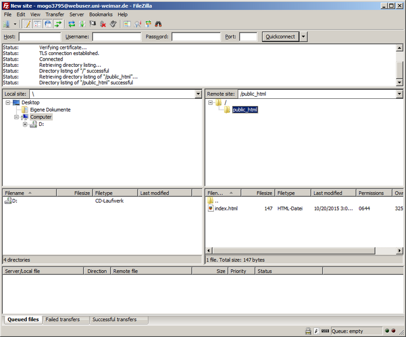Collapse the Computer tree node
Image resolution: width=406 pixels, height=337 pixels.
point(17,117)
